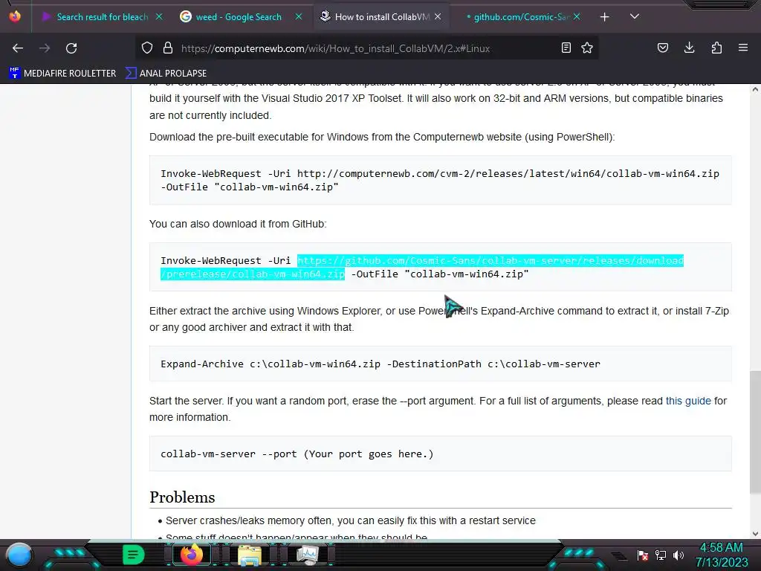Open File Explorer from the taskbar

click(250, 555)
